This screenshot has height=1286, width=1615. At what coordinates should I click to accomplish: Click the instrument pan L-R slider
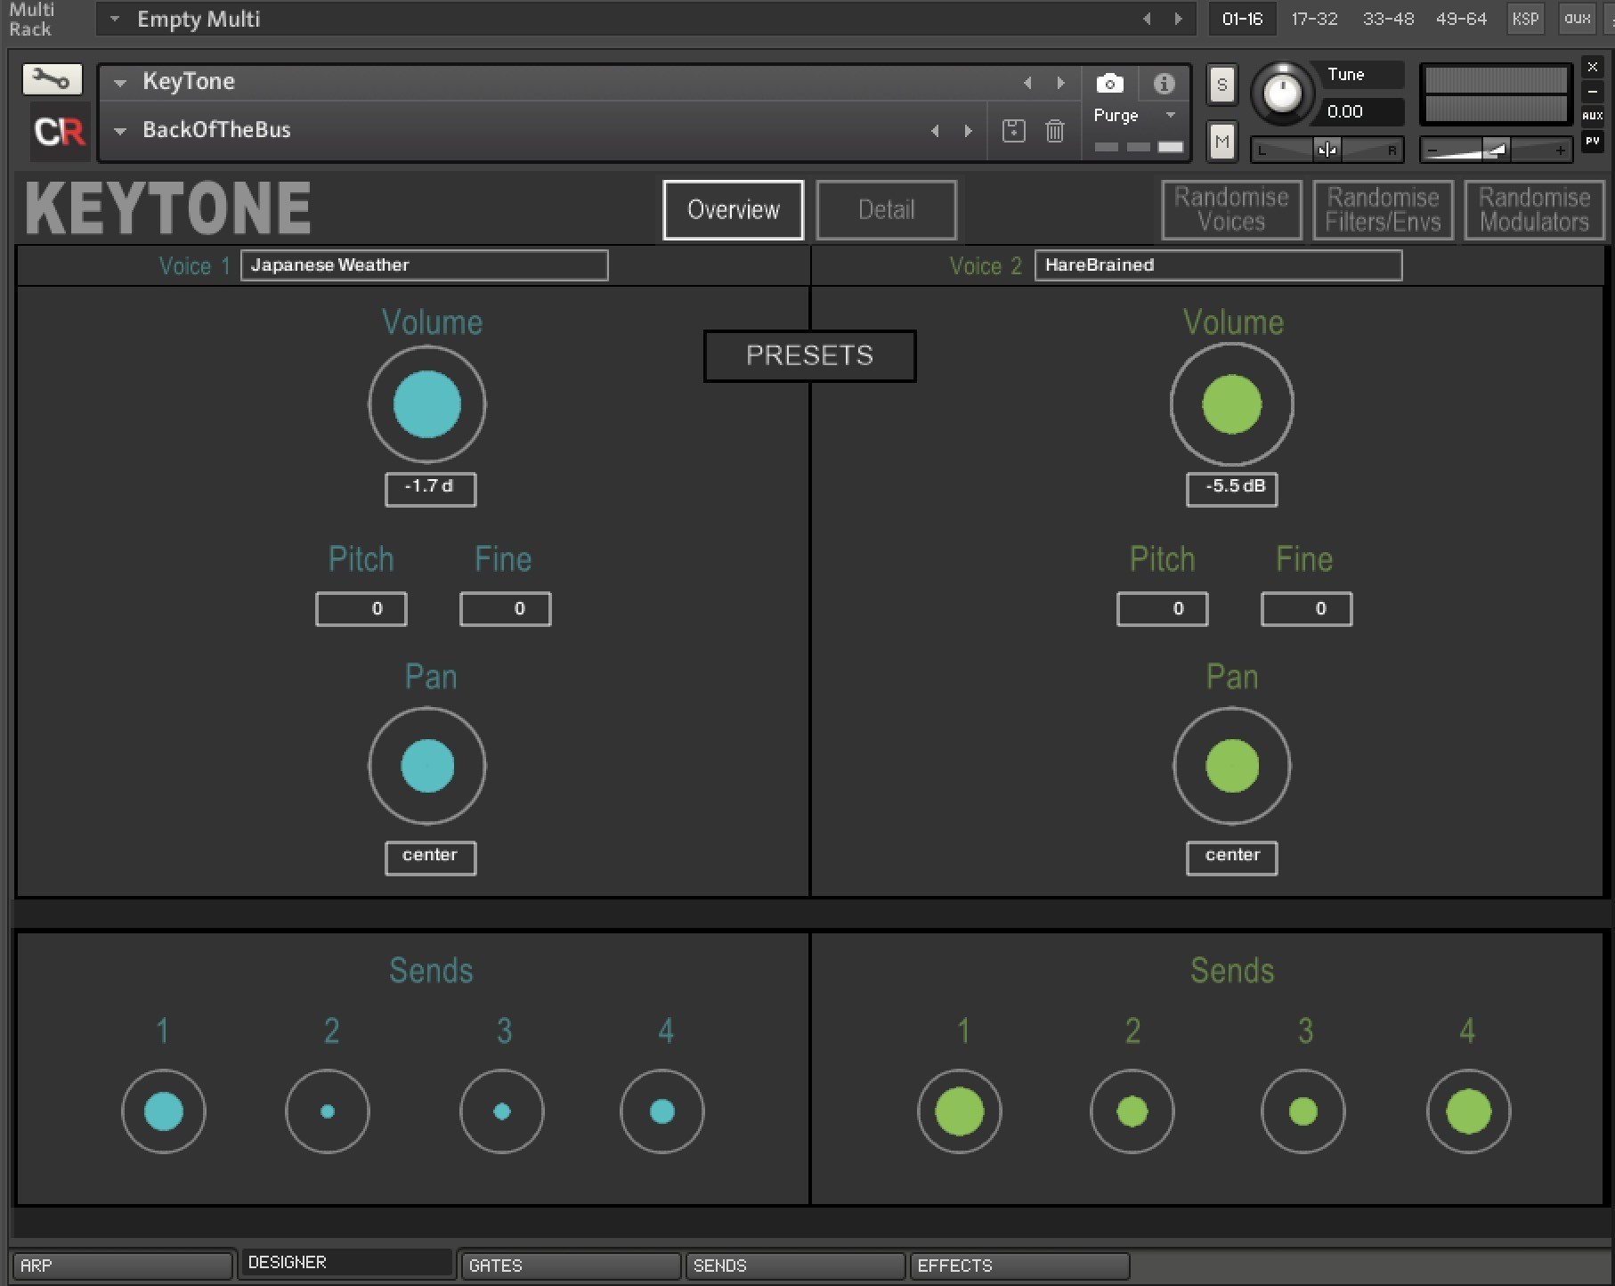pos(1327,150)
